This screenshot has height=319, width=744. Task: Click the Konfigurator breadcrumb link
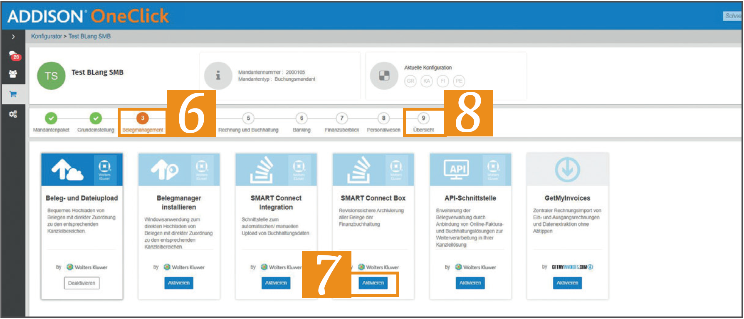click(x=47, y=37)
